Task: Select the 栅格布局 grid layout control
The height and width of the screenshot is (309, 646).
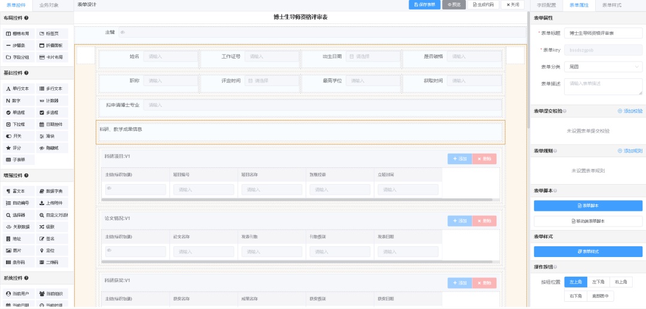Action: point(18,33)
